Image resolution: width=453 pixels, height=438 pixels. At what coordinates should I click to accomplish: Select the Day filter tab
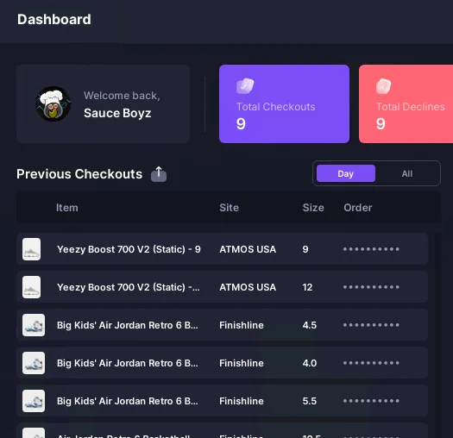346,173
